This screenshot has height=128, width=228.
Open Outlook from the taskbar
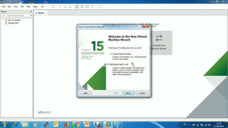point(56,125)
